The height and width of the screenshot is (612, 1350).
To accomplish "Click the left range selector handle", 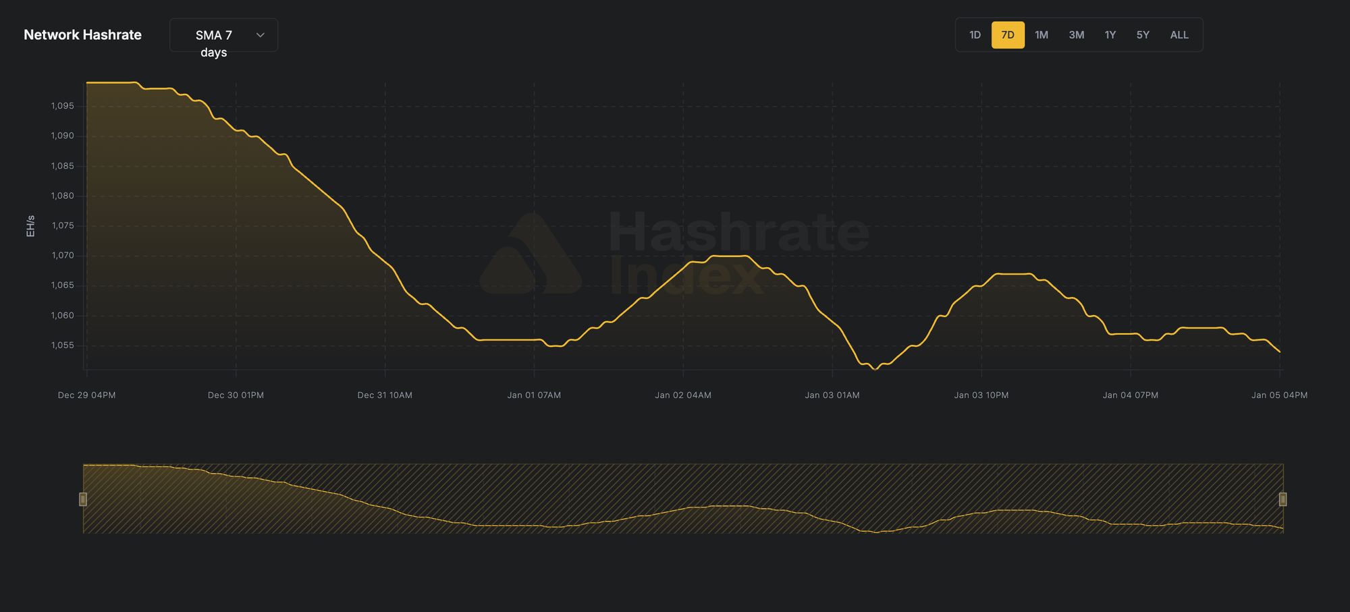I will click(x=82, y=499).
